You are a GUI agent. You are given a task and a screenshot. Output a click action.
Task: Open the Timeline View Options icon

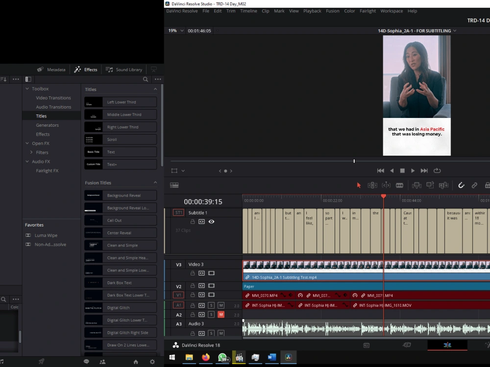pos(174,185)
